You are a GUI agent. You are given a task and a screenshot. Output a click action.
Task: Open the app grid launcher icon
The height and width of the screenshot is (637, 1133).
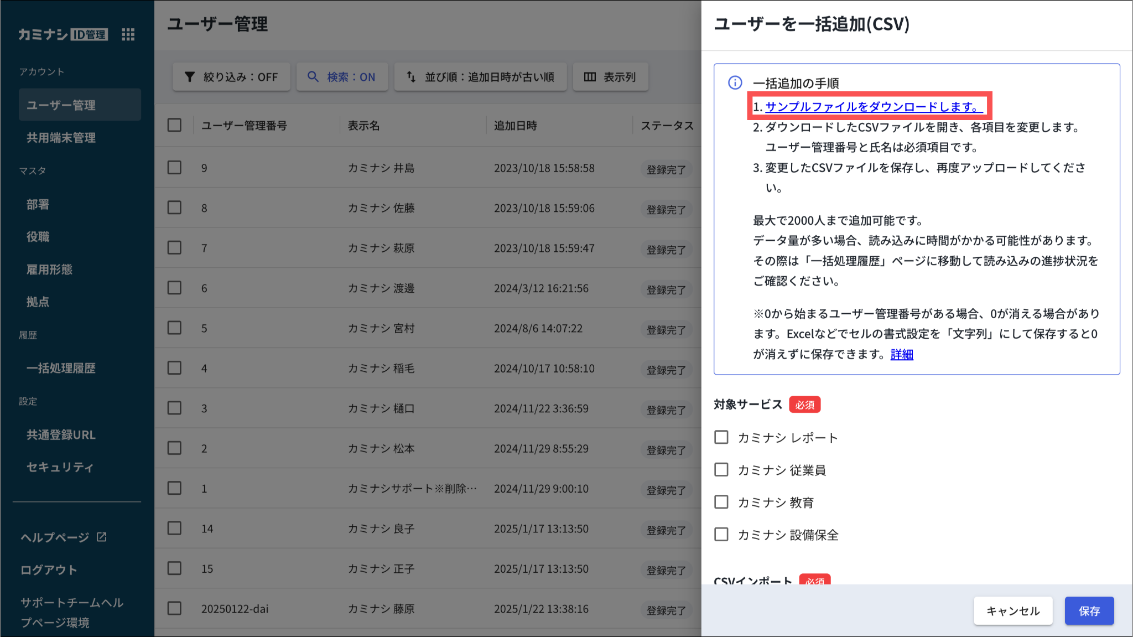(128, 34)
